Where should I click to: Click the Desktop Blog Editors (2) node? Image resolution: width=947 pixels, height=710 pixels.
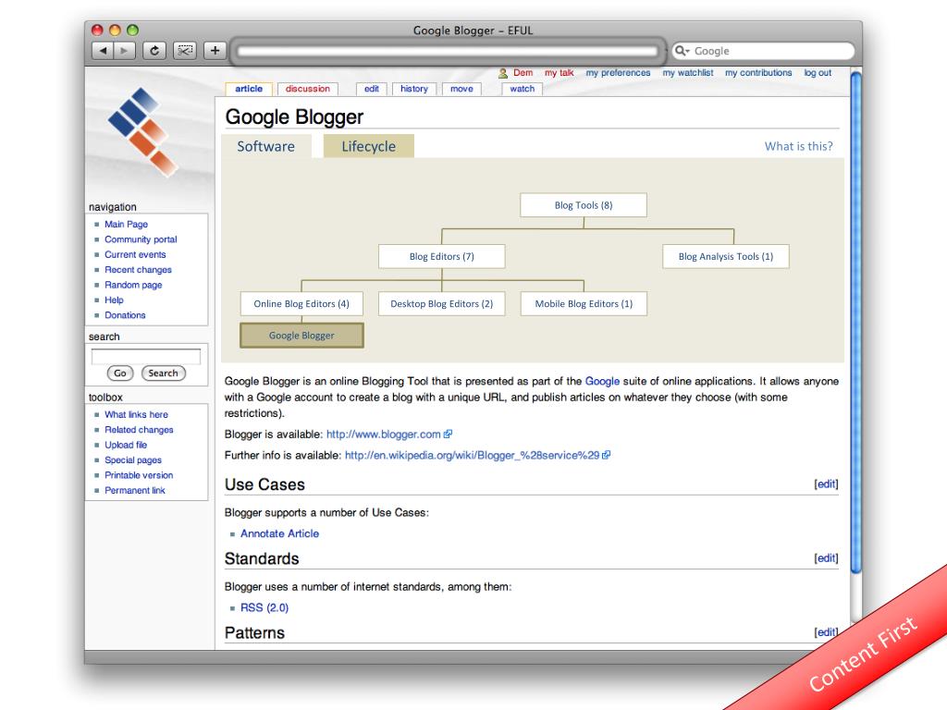[x=441, y=303]
